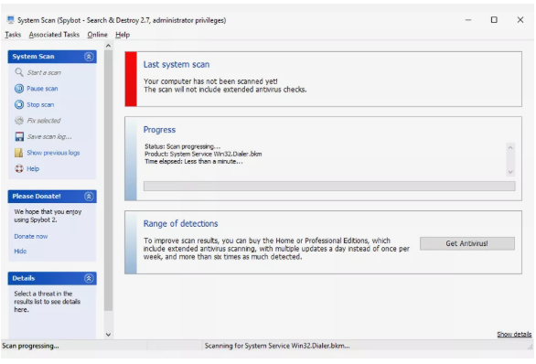The image size is (536, 364).
Task: Click the Save scan log floppy icon
Action: click(x=19, y=136)
